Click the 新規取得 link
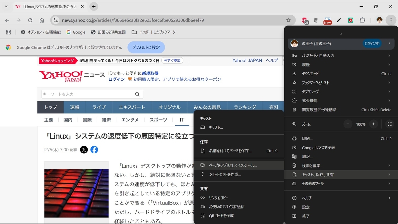This screenshot has width=398, height=224. tap(150, 73)
